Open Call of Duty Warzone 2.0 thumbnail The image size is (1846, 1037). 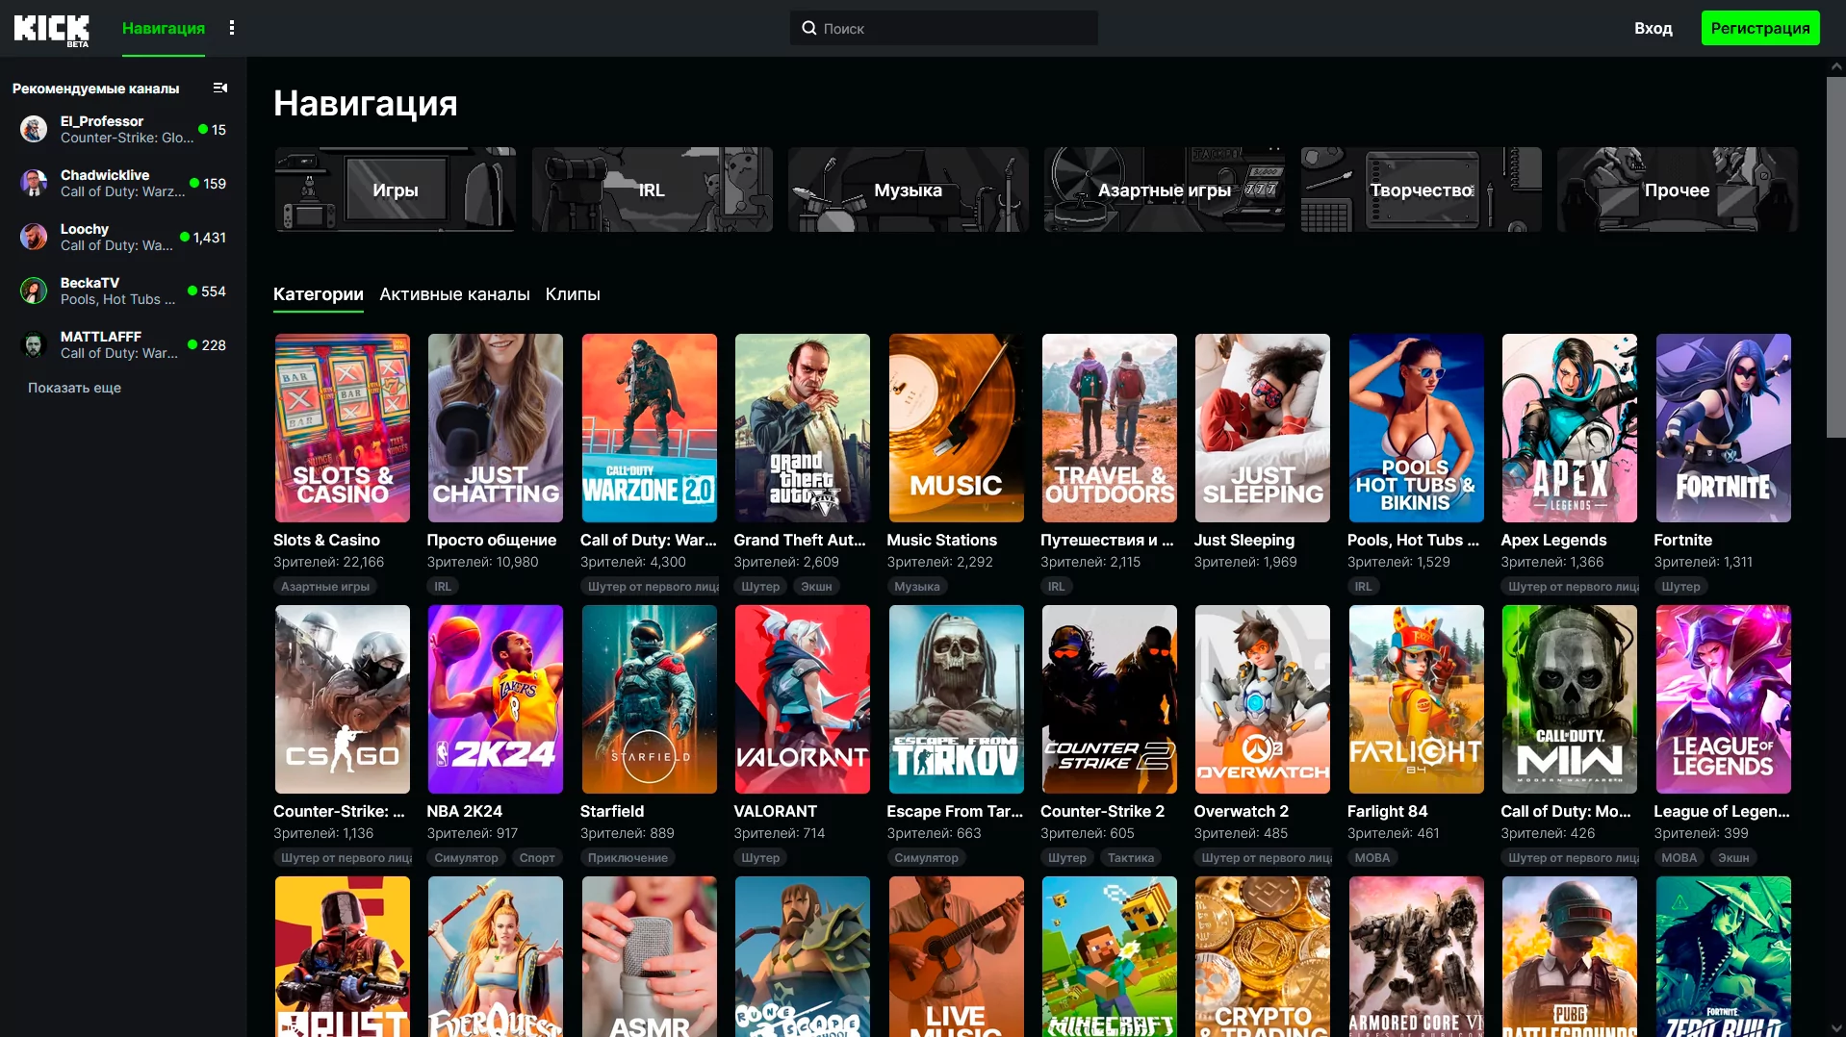[650, 428]
